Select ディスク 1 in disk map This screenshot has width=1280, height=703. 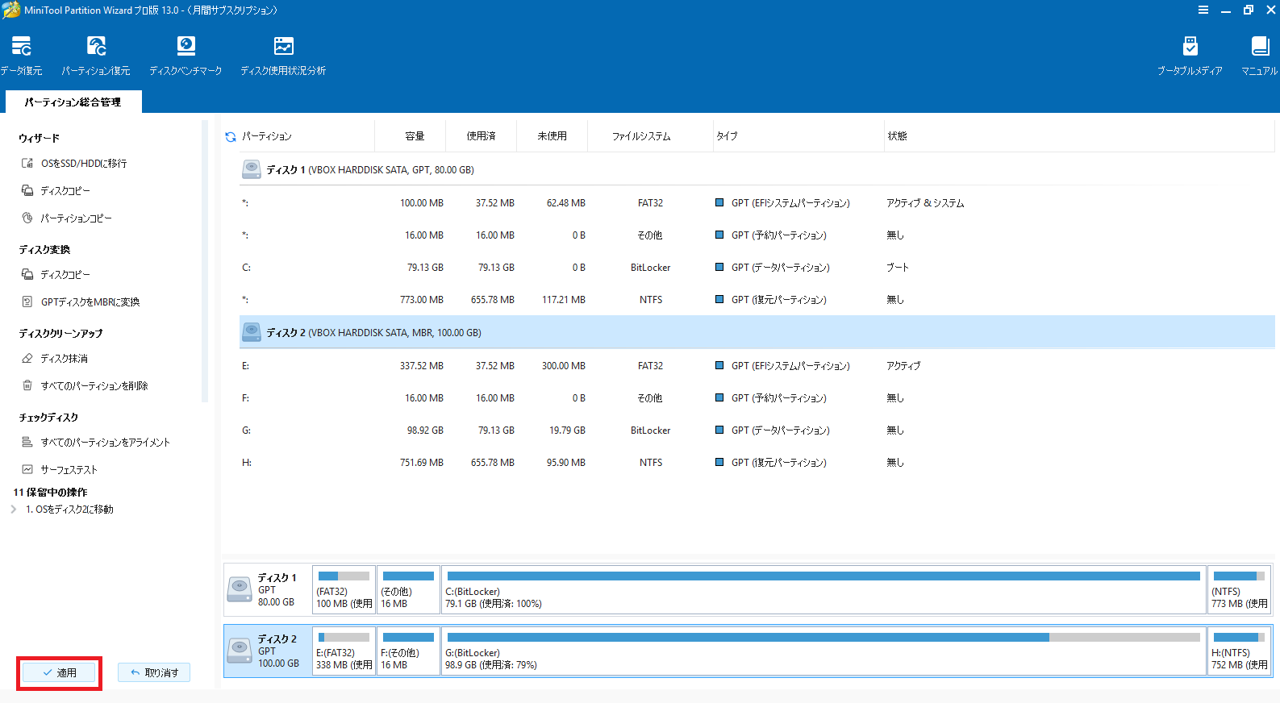pyautogui.click(x=268, y=589)
